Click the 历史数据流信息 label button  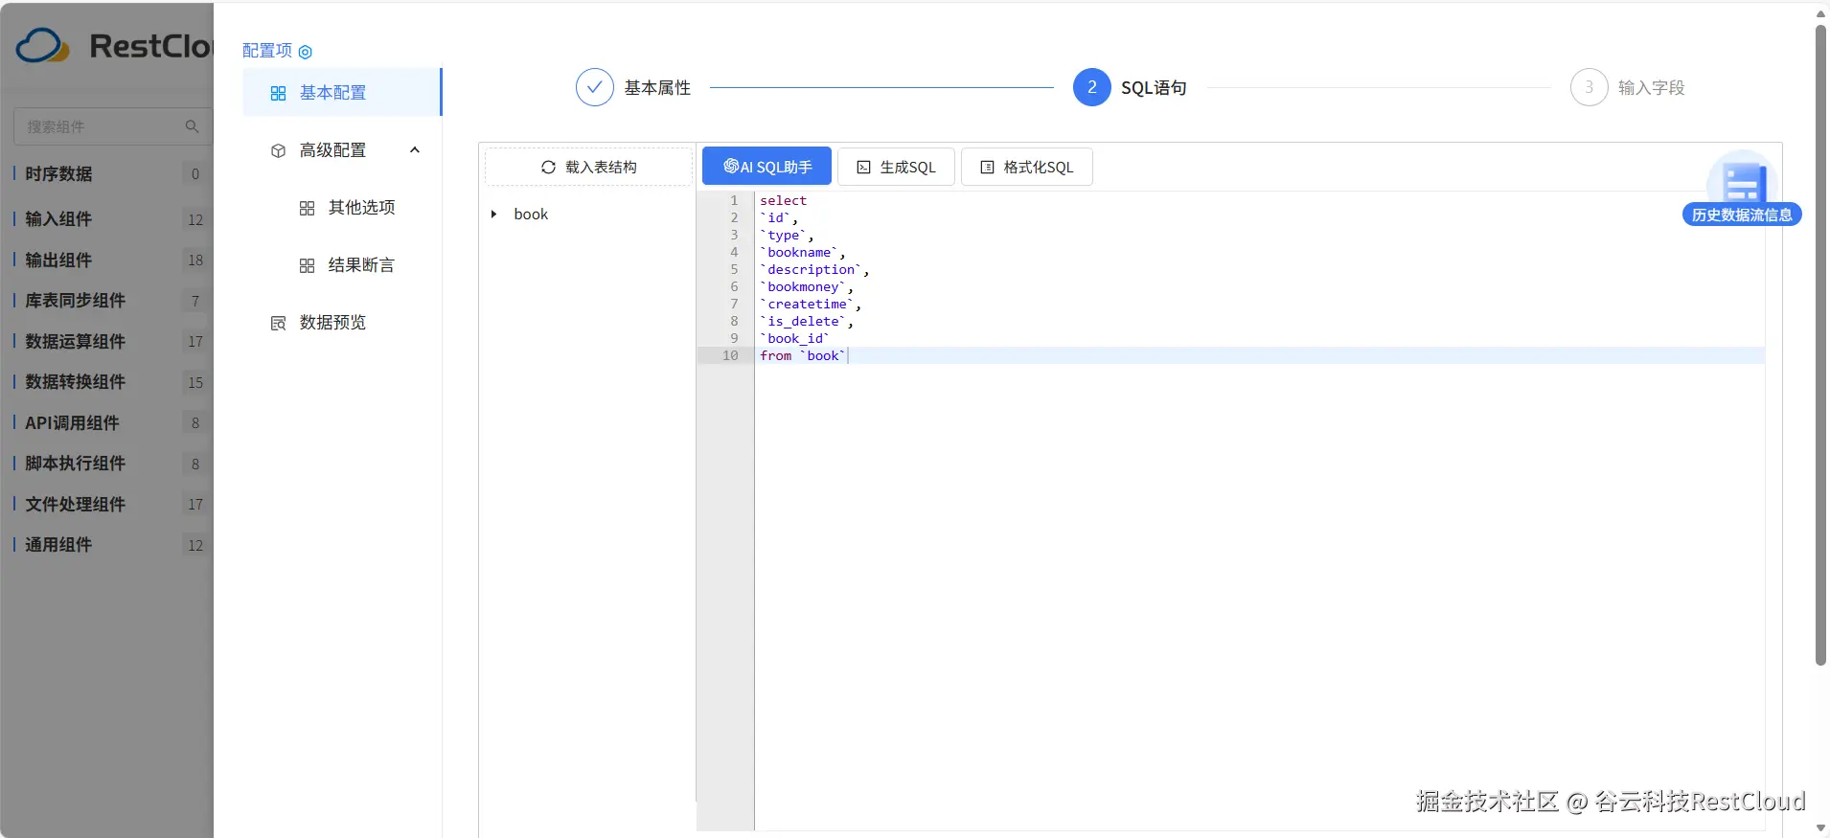tap(1742, 215)
